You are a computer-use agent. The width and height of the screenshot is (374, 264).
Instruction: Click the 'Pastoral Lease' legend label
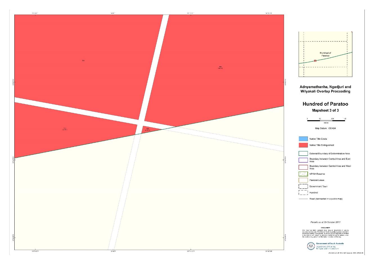(x=317, y=180)
